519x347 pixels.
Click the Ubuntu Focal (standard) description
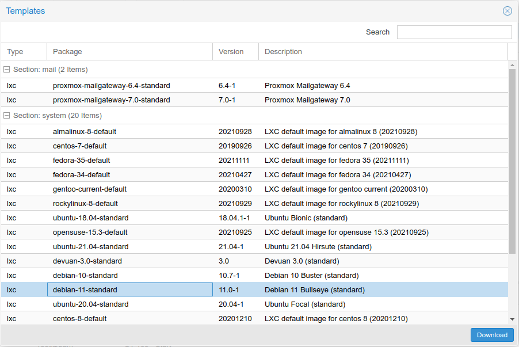coord(305,304)
